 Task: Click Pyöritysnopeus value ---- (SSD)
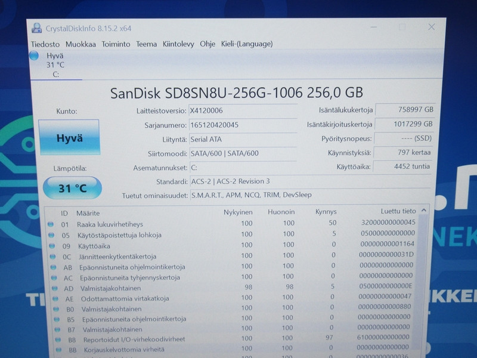[x=404, y=138]
